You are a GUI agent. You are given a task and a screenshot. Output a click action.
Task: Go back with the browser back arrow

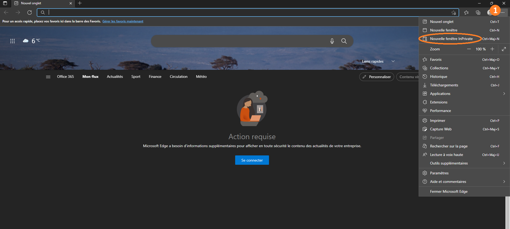(x=6, y=13)
